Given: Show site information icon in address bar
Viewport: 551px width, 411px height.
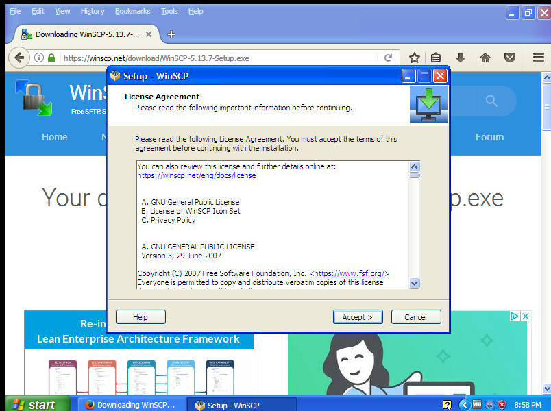Looking at the screenshot, I should pos(39,58).
